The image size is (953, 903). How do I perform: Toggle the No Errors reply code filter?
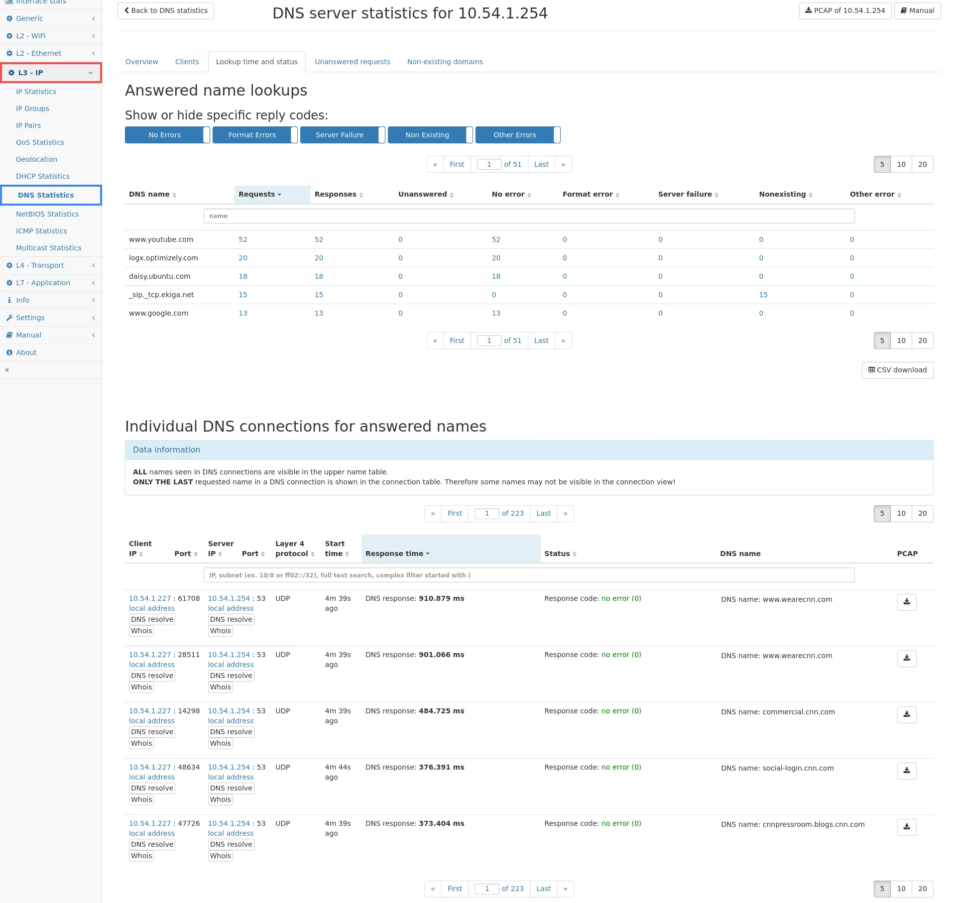167,135
